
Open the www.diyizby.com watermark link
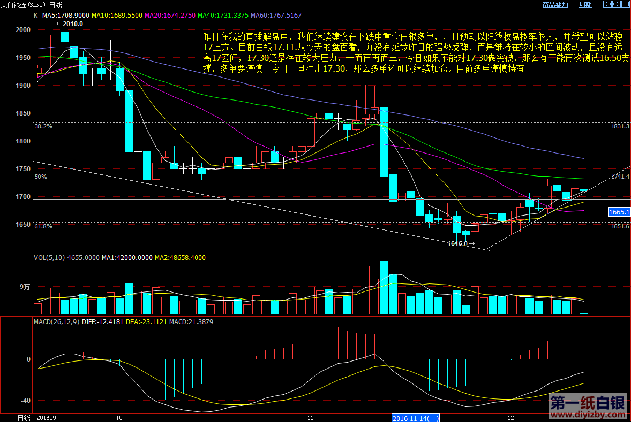tap(587, 413)
